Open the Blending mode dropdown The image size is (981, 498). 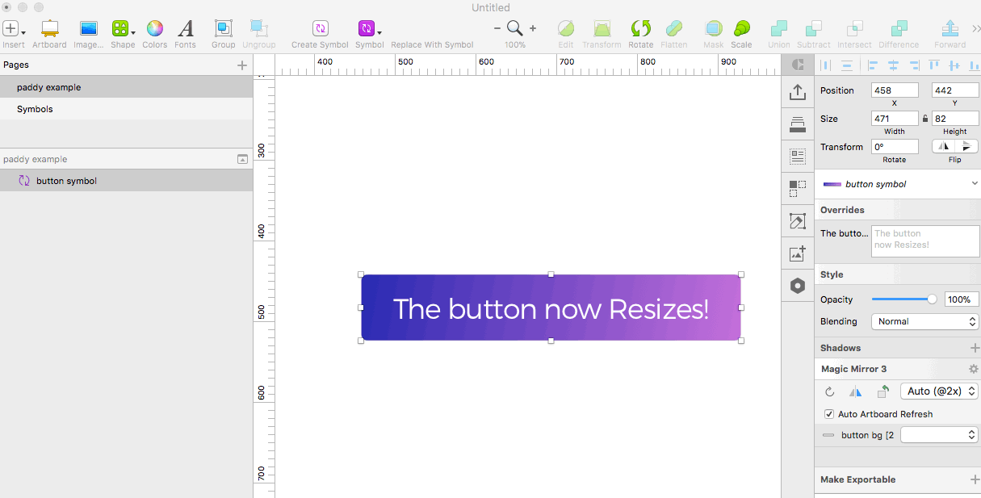[x=925, y=321]
